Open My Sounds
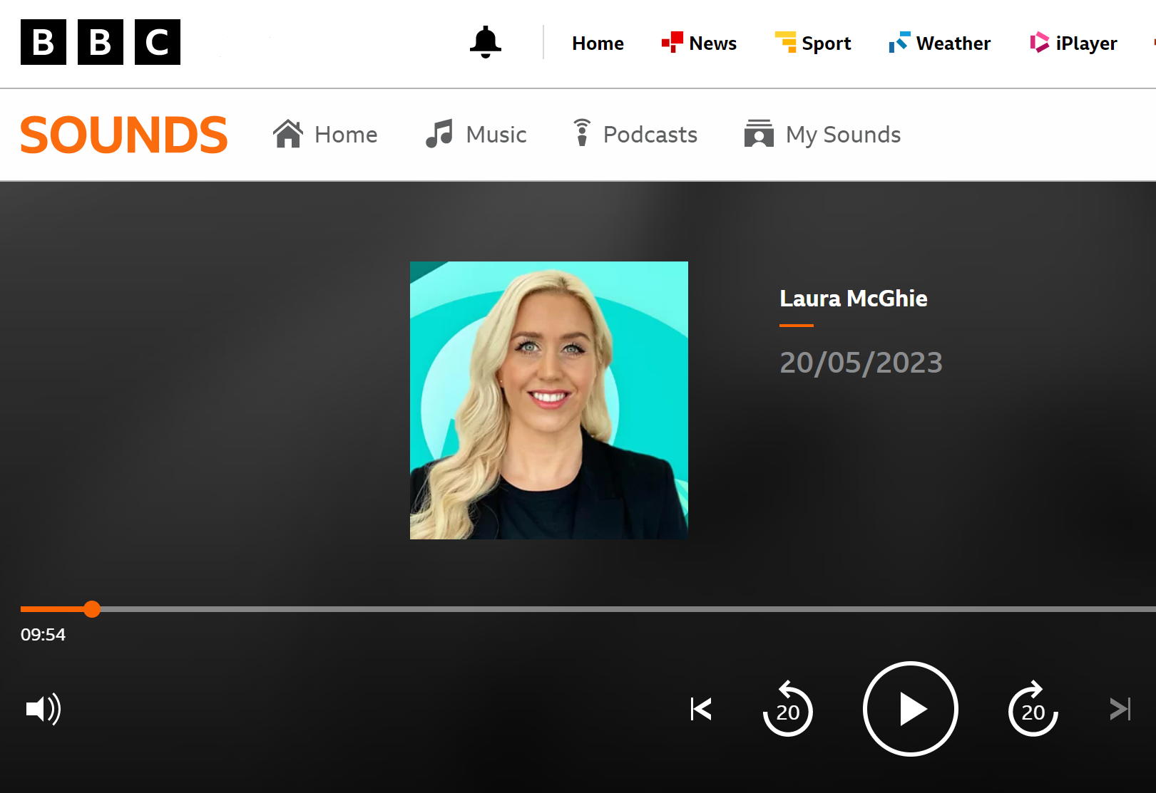 click(x=822, y=135)
